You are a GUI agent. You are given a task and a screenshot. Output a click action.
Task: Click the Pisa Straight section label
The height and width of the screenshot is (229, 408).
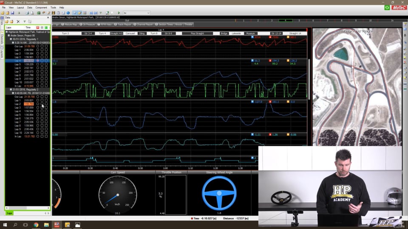point(198,34)
